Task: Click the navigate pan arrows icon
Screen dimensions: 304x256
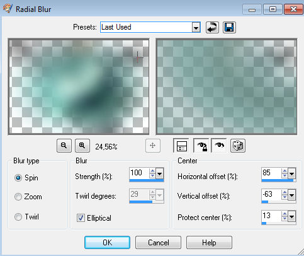Action: pyautogui.click(x=153, y=146)
